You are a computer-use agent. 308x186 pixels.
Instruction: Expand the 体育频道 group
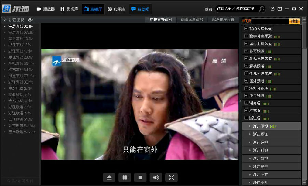pyautogui.click(x=246, y=51)
